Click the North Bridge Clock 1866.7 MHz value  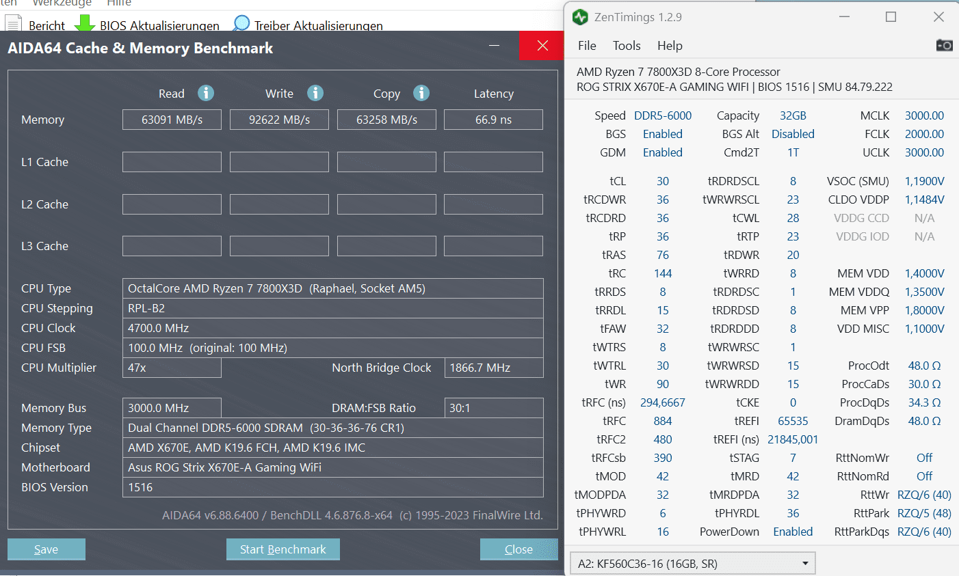pos(494,368)
